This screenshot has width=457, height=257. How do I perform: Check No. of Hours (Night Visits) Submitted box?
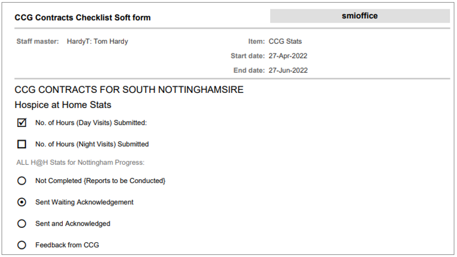tap(22, 144)
